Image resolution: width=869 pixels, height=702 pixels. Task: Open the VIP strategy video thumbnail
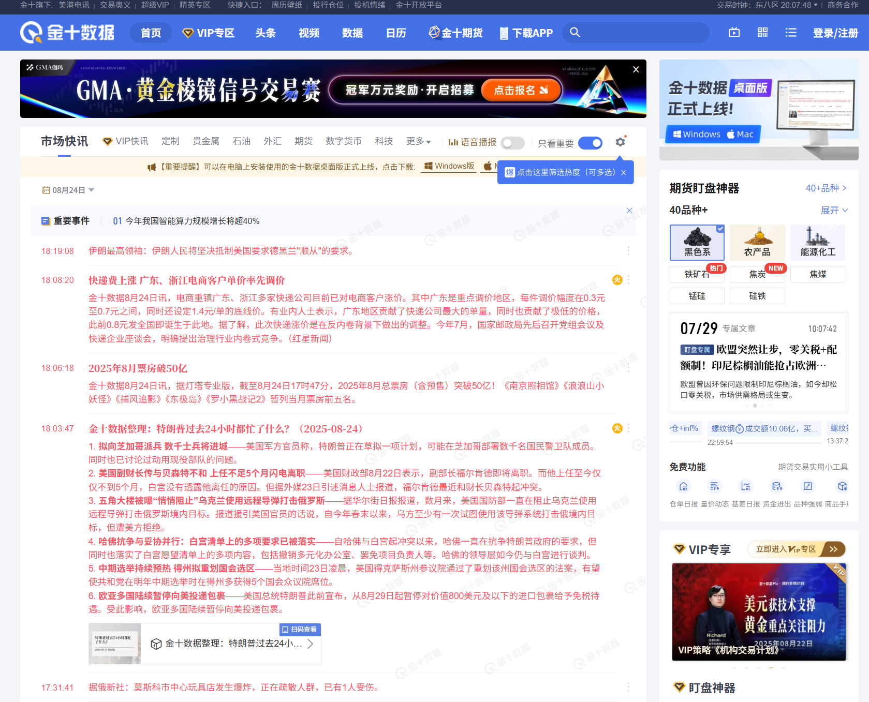759,612
